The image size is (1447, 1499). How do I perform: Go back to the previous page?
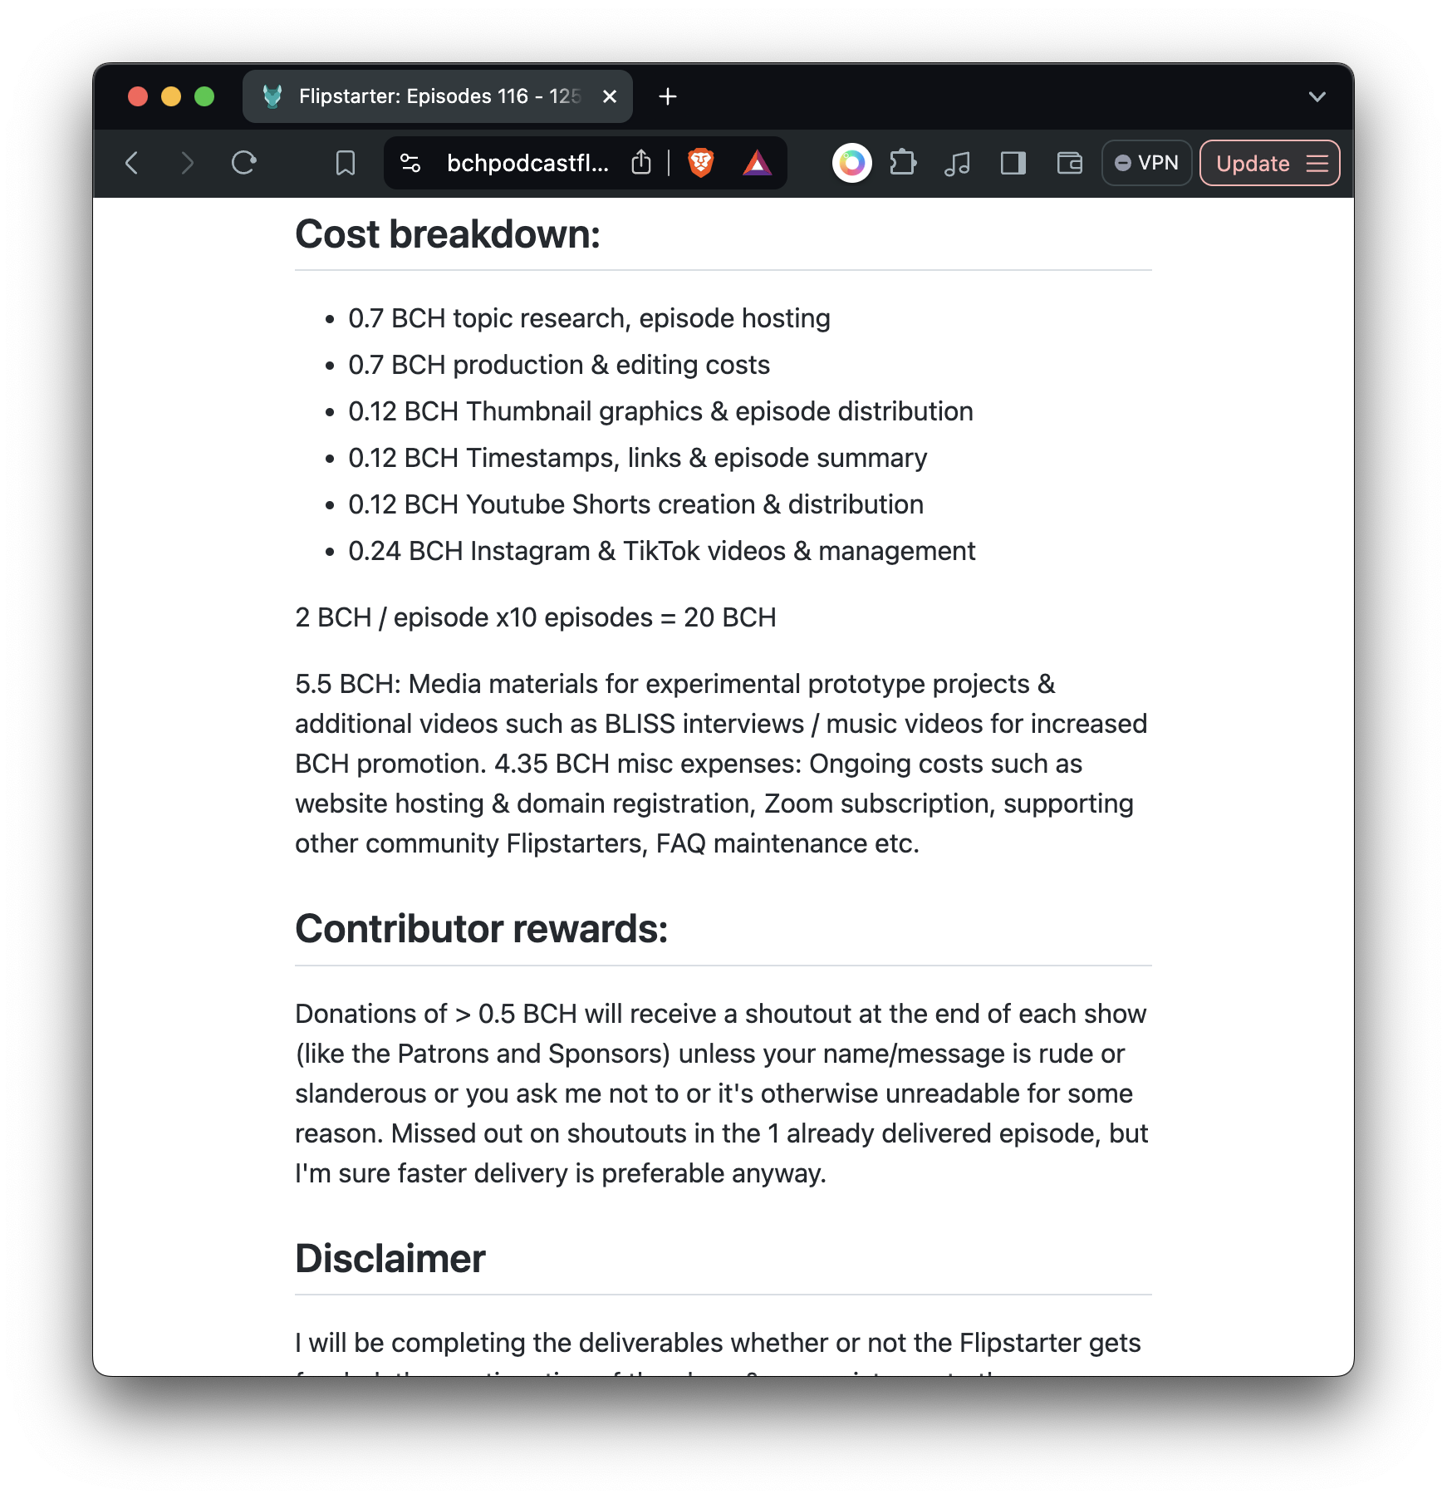pyautogui.click(x=132, y=163)
